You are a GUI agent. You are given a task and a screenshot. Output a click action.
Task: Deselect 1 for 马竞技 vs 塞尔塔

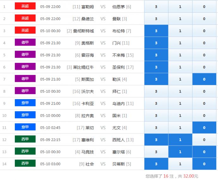tap(180, 152)
